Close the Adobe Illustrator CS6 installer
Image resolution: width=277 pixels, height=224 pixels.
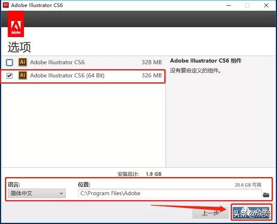[x=266, y=5]
